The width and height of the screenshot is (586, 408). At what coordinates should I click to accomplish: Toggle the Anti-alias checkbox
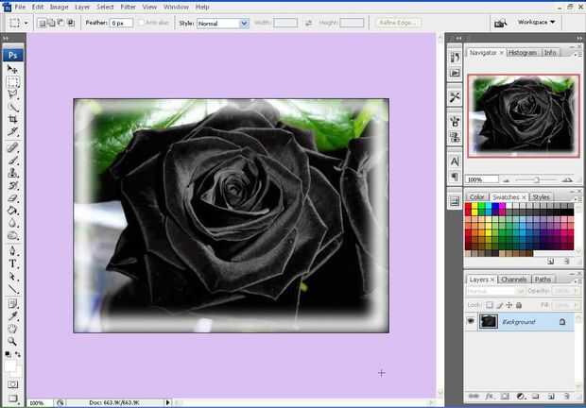click(x=143, y=23)
